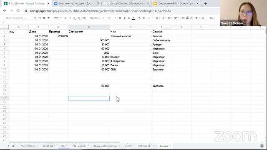Format as percent button
Image resolution: width=267 pixels, height=150 pixels.
point(70,18)
